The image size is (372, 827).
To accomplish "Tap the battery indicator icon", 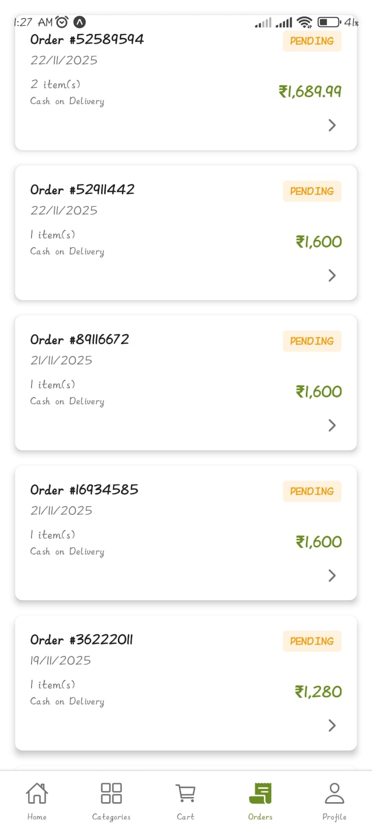I will 329,22.
